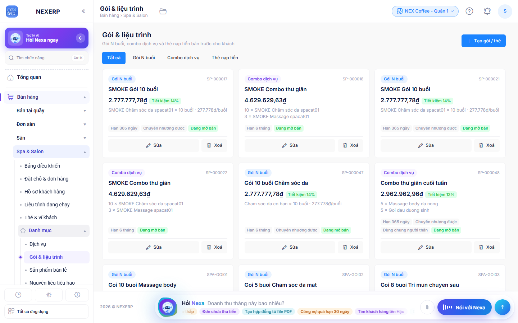Collapse the Bán hàng menu section
The height and width of the screenshot is (323, 518).
coord(47,97)
